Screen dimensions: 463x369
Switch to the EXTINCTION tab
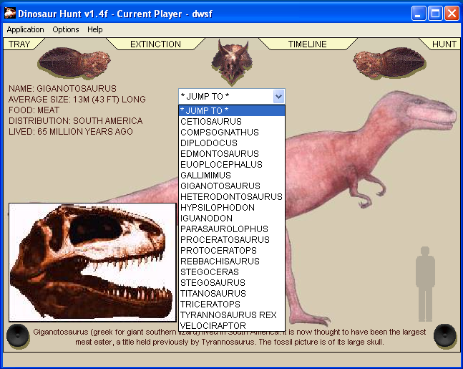pos(155,44)
